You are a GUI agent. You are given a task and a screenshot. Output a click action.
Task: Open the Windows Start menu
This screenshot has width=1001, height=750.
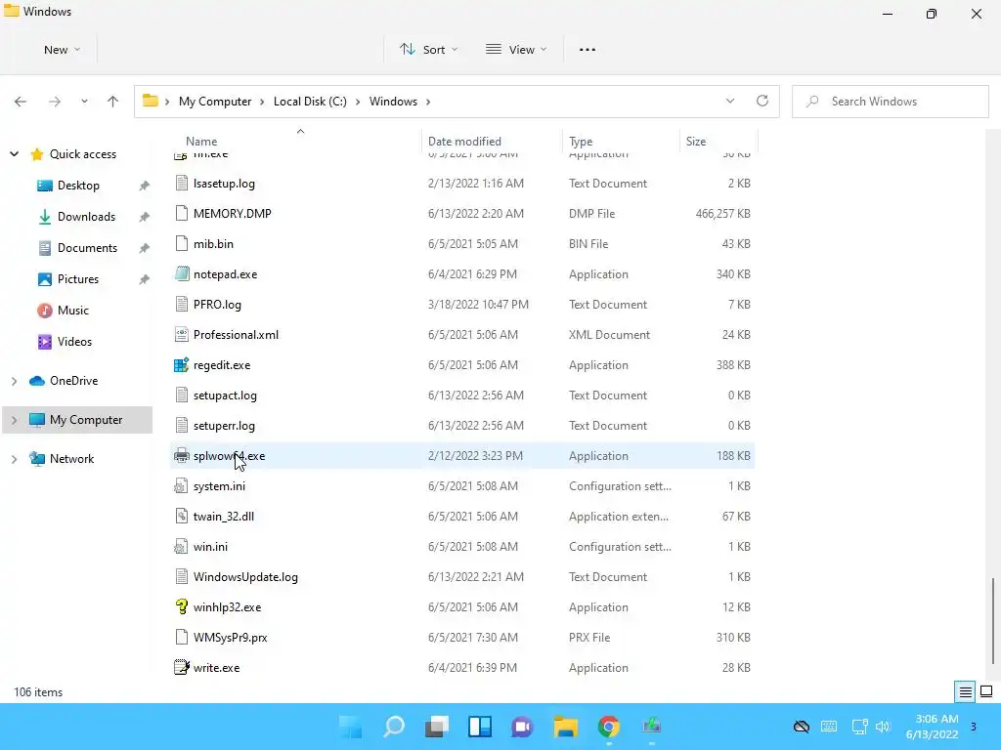click(351, 727)
